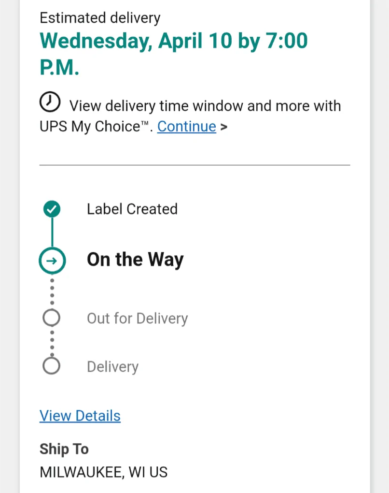Screen dimensions: 389x493
Task: Click the solid green line between first two steps
Action: 52,232
